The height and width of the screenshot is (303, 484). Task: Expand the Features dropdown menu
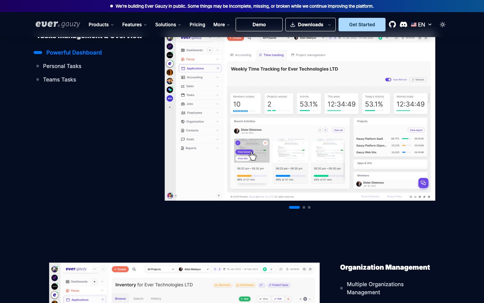[x=134, y=25]
